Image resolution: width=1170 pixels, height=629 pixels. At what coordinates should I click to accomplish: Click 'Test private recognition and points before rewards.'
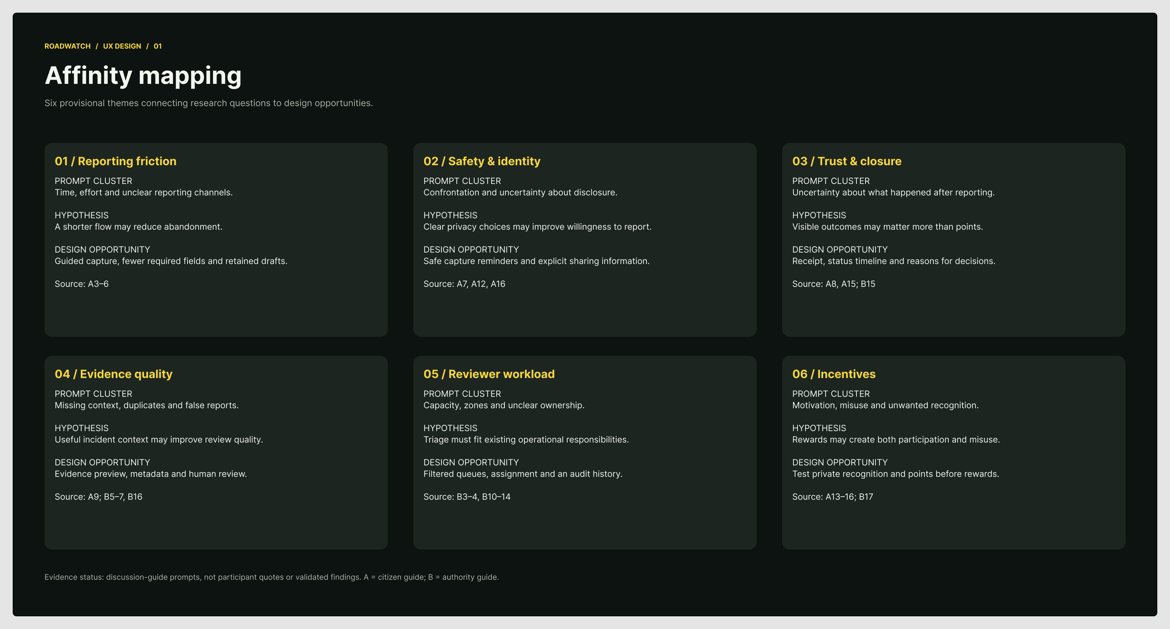[x=896, y=474]
